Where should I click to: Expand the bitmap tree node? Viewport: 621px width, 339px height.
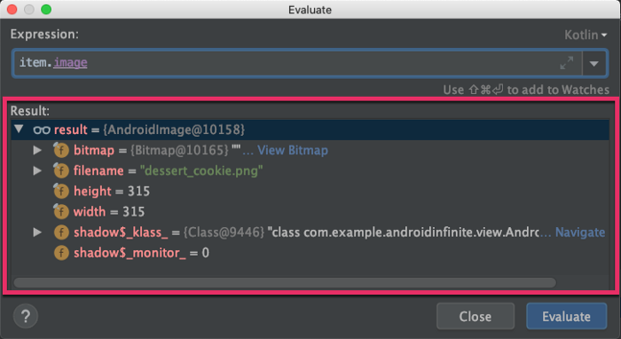pyautogui.click(x=37, y=150)
